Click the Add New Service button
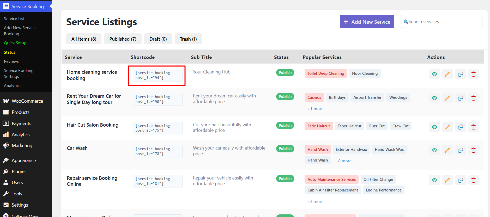The height and width of the screenshot is (217, 490). tap(367, 22)
